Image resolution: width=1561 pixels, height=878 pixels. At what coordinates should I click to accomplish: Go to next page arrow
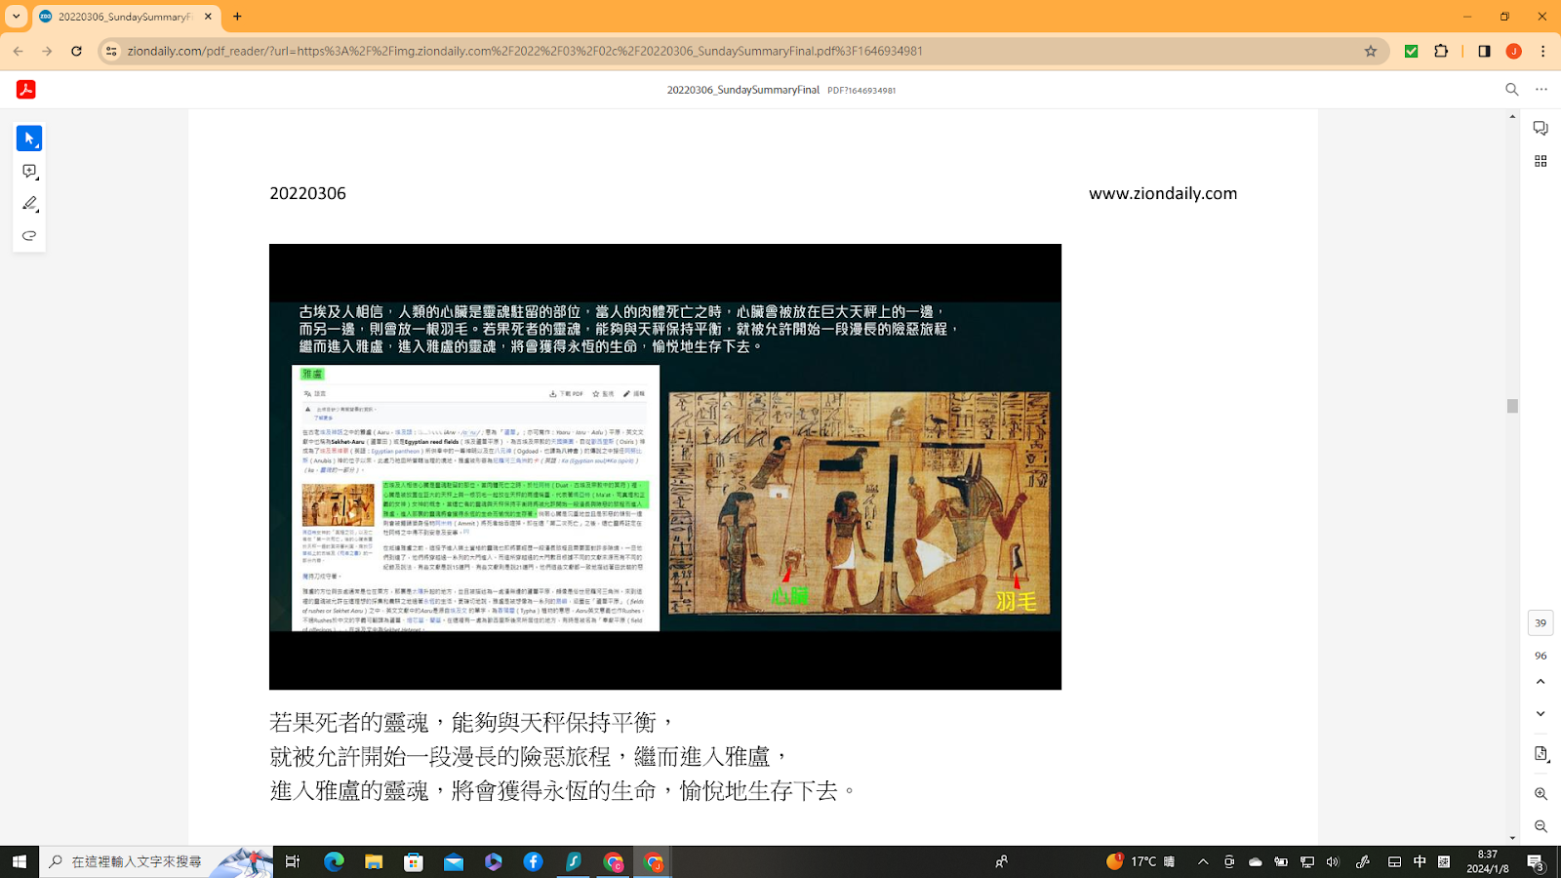pyautogui.click(x=1541, y=714)
